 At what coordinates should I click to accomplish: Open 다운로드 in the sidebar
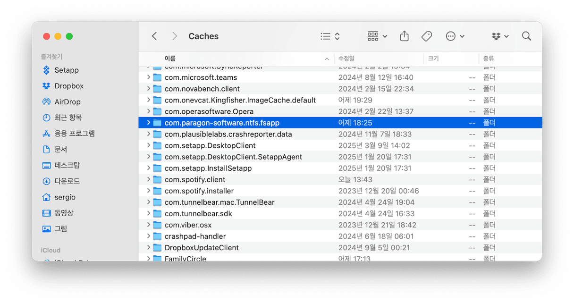61,181
